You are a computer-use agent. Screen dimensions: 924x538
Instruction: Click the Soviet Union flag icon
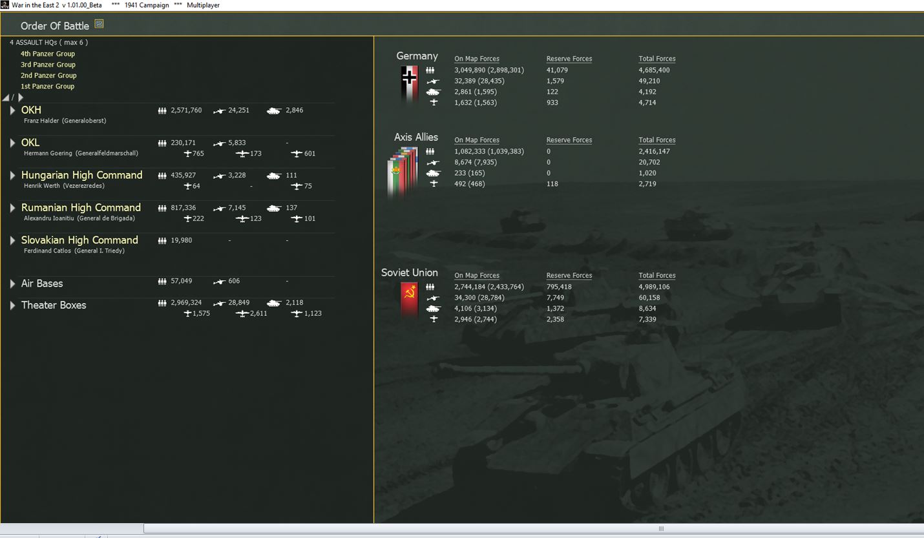409,300
